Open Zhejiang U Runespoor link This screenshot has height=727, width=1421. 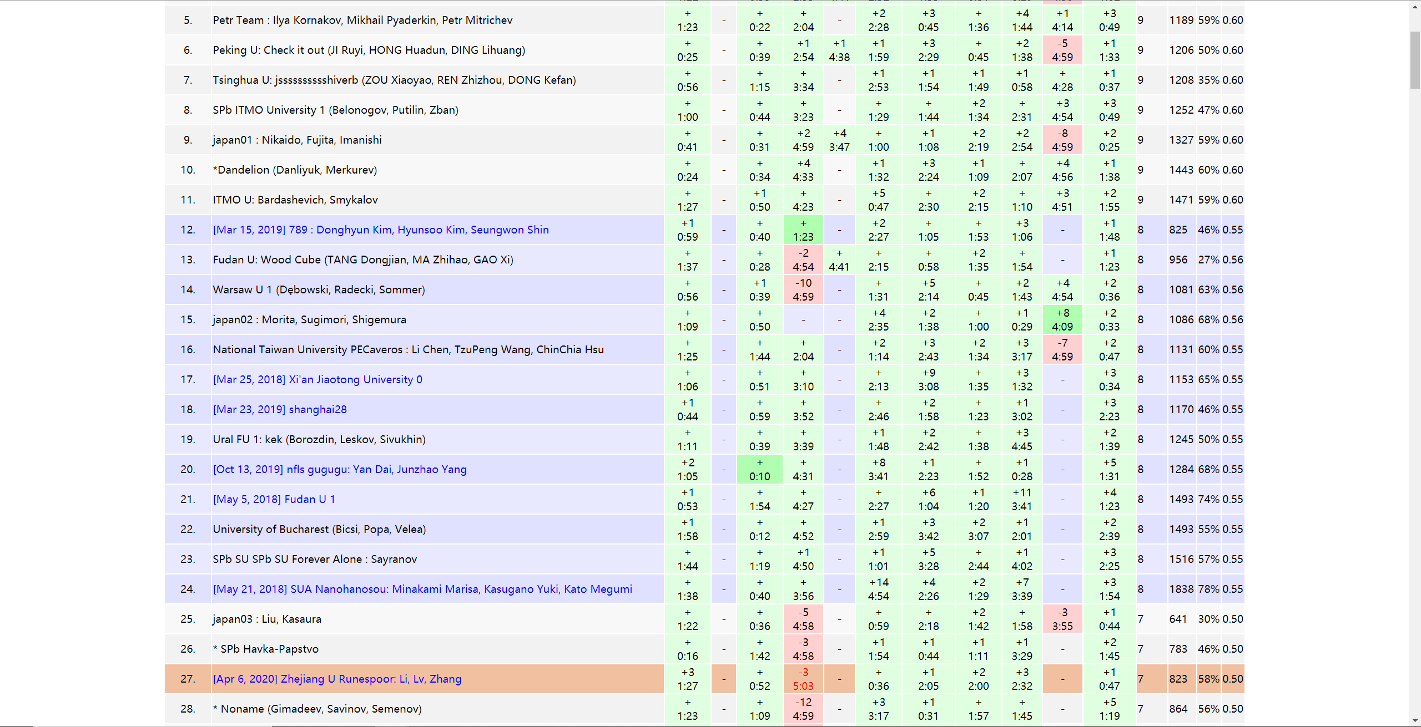coord(337,679)
